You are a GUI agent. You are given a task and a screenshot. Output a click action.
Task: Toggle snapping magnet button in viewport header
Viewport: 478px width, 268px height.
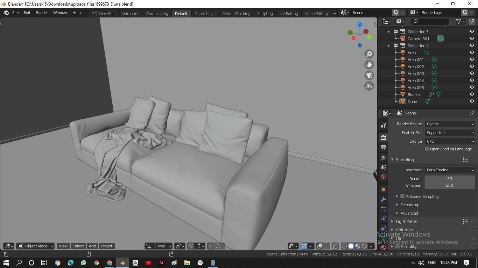tap(191, 246)
